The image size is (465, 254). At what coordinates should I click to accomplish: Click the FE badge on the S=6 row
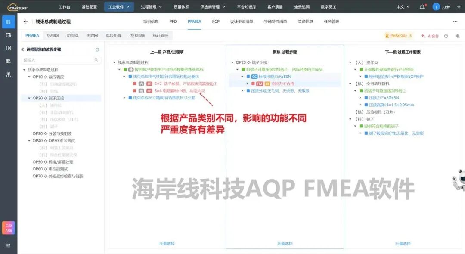click(x=149, y=91)
